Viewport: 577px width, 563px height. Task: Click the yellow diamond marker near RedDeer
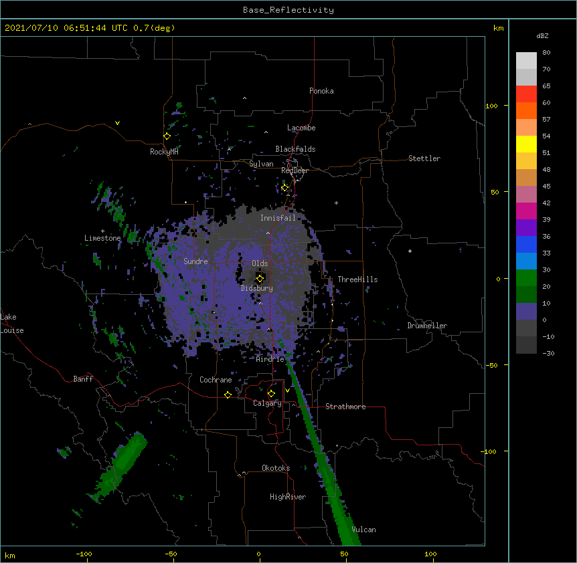click(x=285, y=188)
